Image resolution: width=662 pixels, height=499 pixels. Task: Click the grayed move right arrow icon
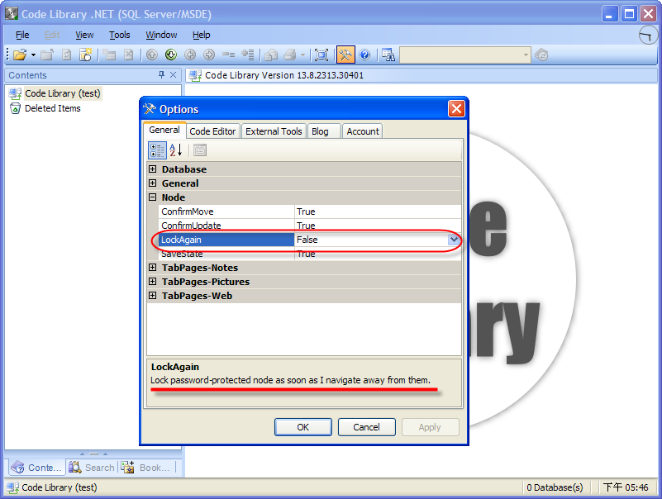pyautogui.click(x=209, y=55)
